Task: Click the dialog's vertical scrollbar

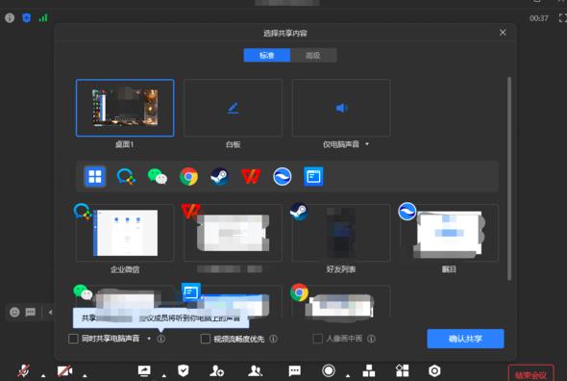Action: [509, 178]
